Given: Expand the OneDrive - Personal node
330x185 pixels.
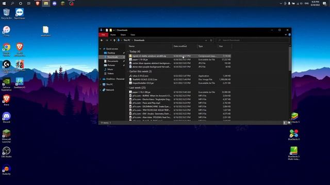Looking at the screenshot, I should (x=101, y=79).
